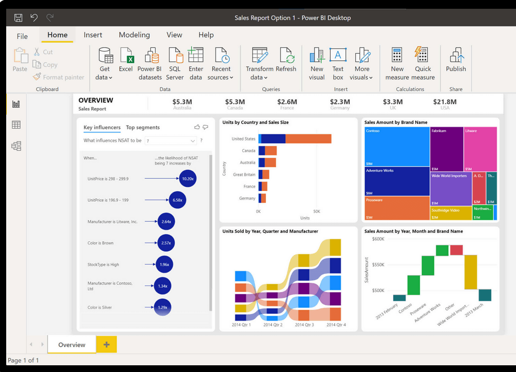This screenshot has width=516, height=372.
Task: Open the Recent sources dropdown
Action: pos(231,77)
